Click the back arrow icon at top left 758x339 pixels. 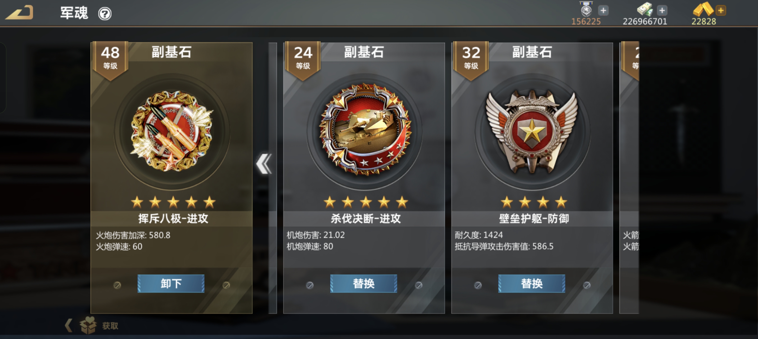[19, 13]
